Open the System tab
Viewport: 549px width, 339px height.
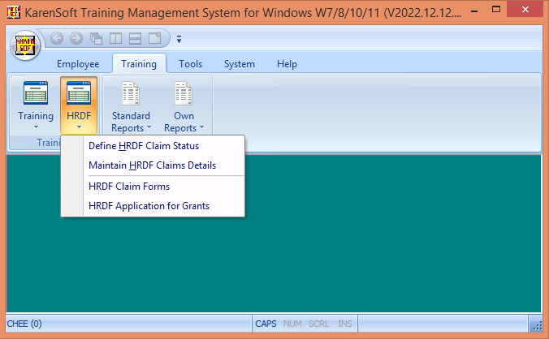[240, 64]
